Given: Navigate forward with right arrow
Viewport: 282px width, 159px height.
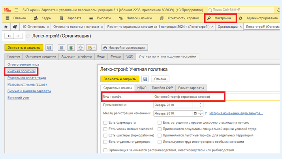Looking at the screenshot, I should pos(18,36).
